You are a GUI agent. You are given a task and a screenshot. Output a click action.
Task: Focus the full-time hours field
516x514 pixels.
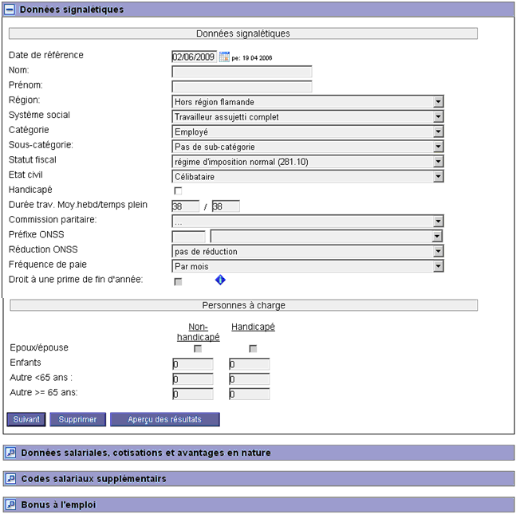click(226, 206)
